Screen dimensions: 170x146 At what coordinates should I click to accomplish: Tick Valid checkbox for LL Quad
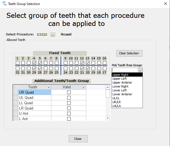(x=69, y=103)
